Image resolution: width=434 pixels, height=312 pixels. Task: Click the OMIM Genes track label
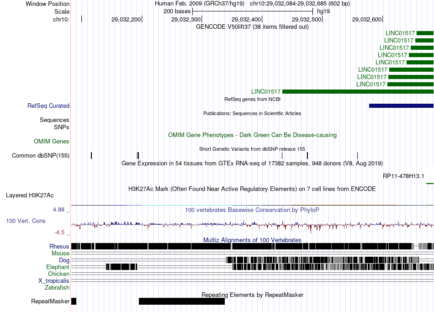(x=52, y=142)
